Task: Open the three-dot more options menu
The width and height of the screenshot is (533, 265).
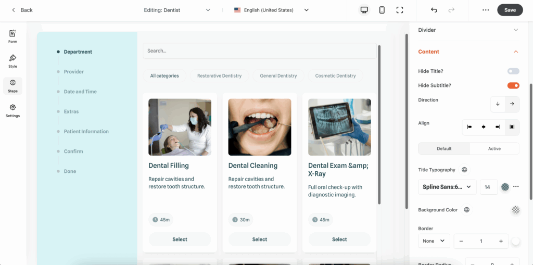Action: pos(486,10)
